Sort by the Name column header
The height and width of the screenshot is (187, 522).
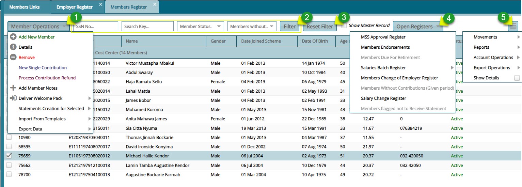point(164,41)
